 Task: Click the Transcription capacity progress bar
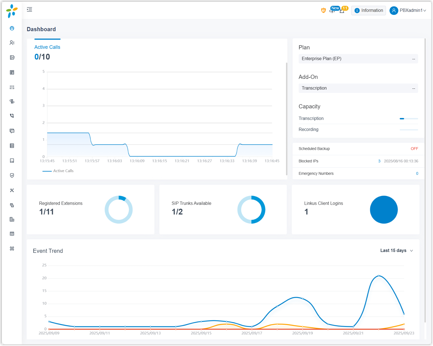[409, 119]
